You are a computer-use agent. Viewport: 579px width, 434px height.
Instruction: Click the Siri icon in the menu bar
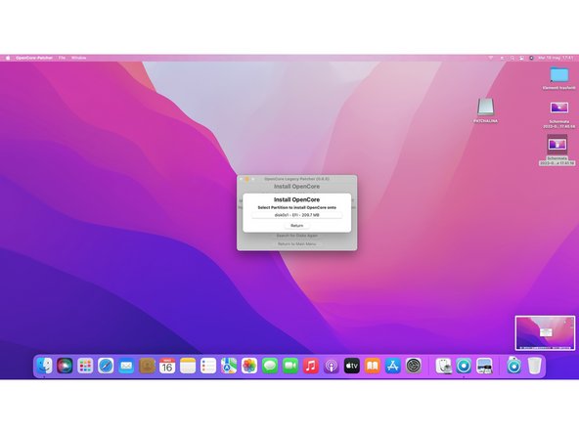tap(531, 58)
